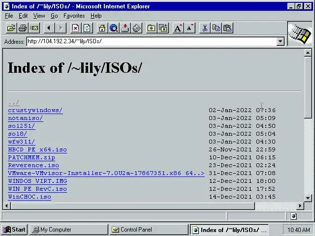Send mail with the envelope toolbar icon

point(34,28)
